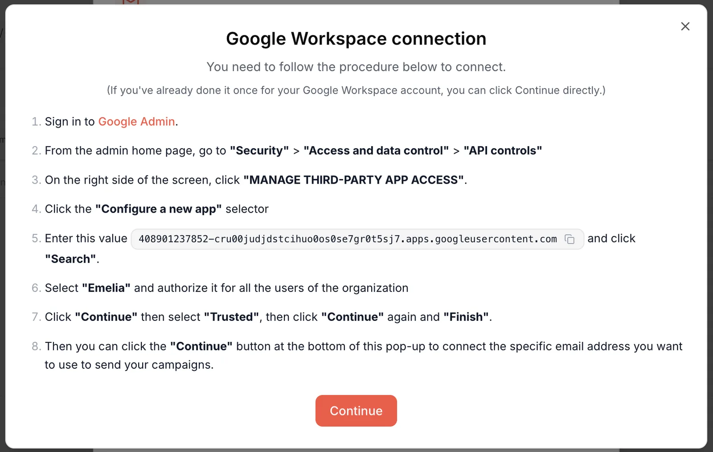Click "You need to follow the procedure" subtitle
Screen dimensions: 713x452
tap(356, 67)
